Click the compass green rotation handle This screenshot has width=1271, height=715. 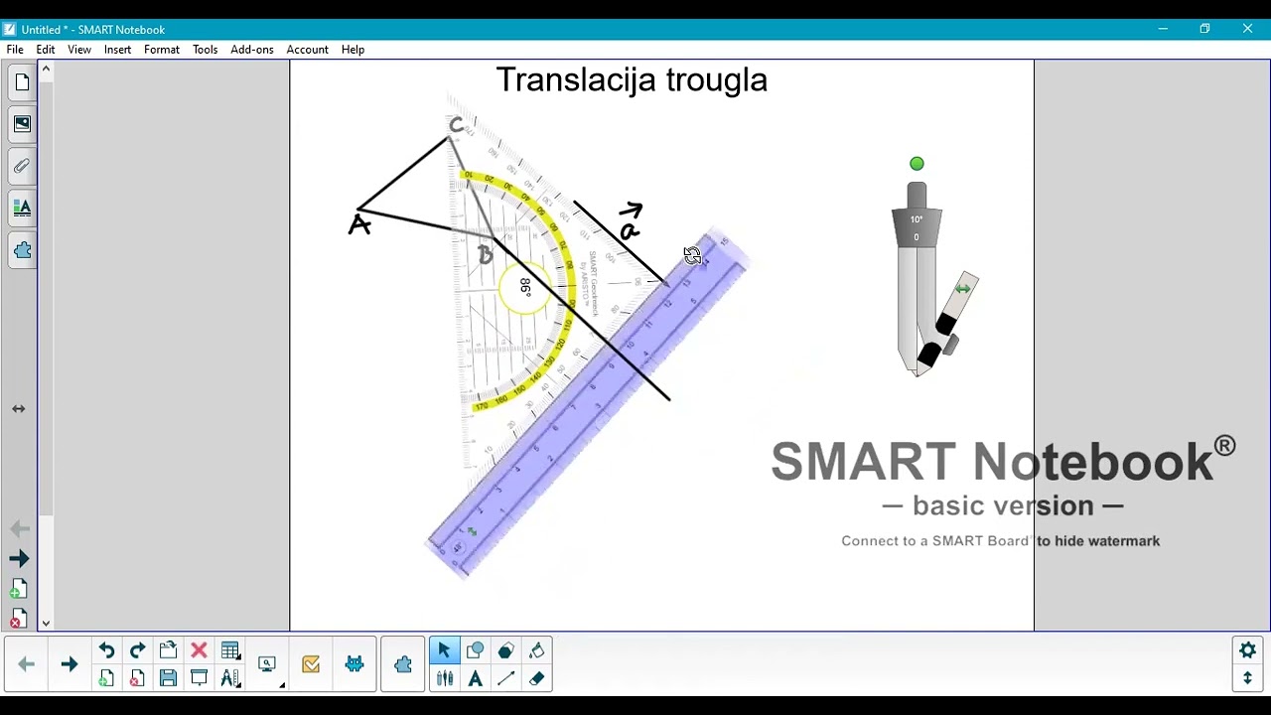(917, 164)
